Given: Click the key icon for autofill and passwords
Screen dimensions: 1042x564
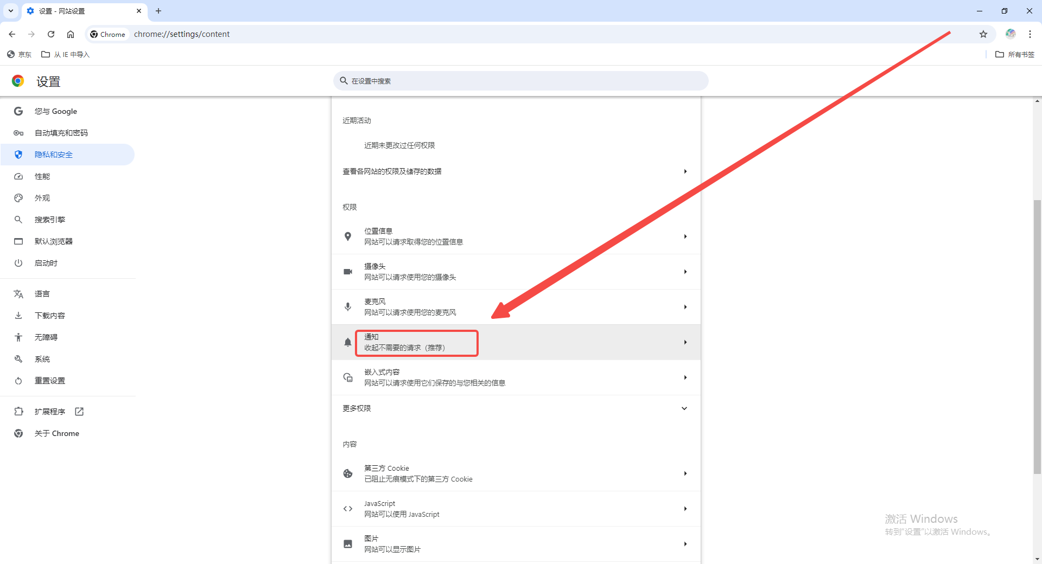Looking at the screenshot, I should tap(18, 133).
